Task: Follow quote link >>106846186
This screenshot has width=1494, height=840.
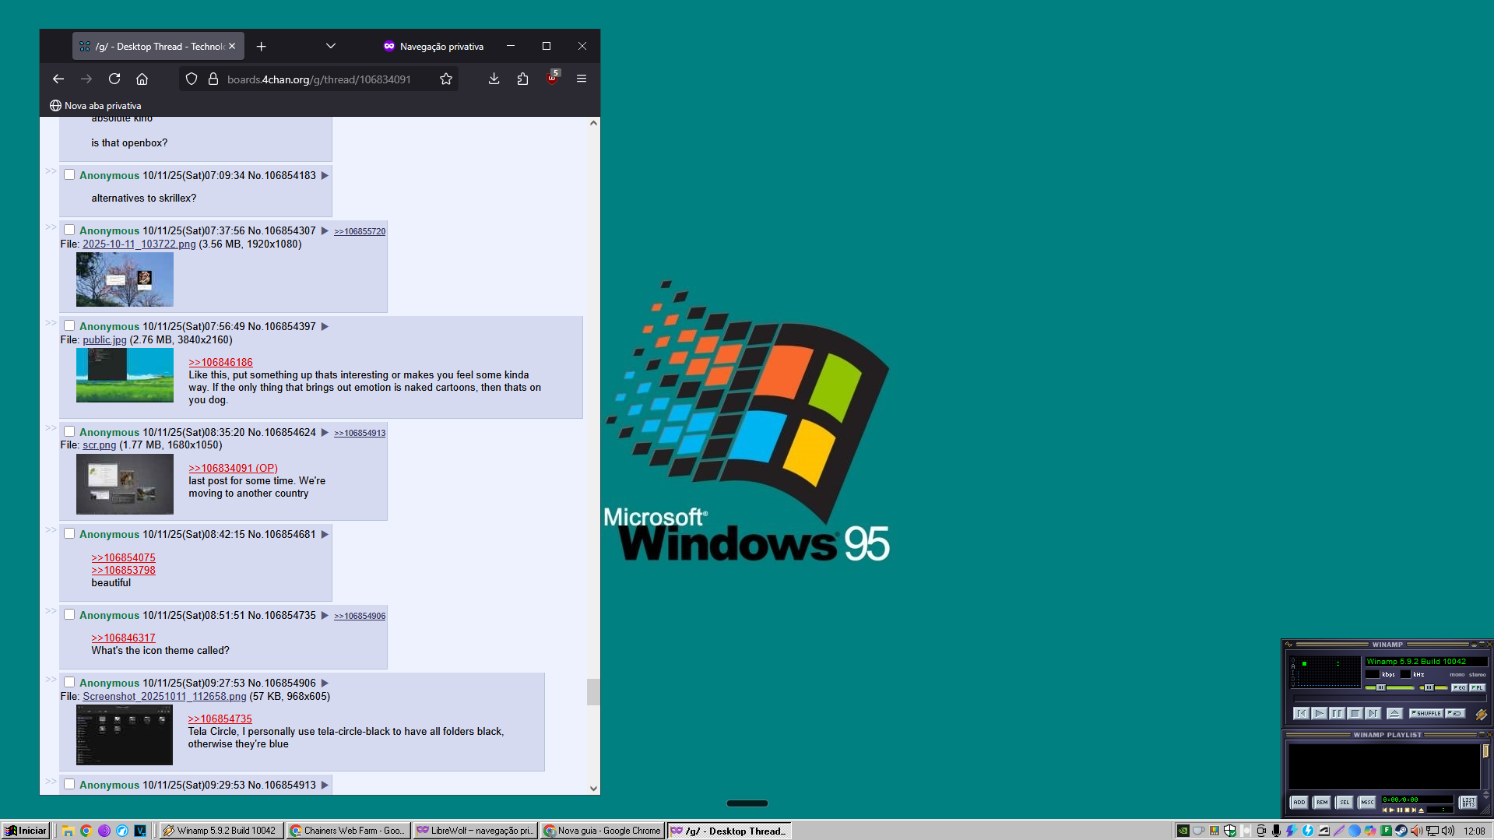Action: coord(220,362)
